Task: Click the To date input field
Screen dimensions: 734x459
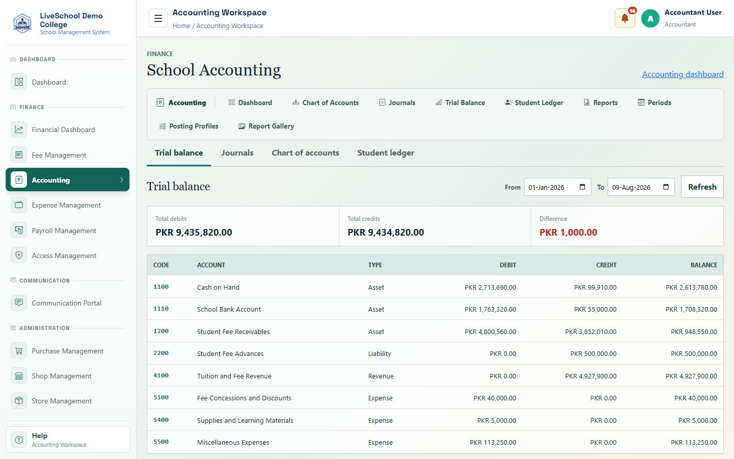Action: [641, 187]
